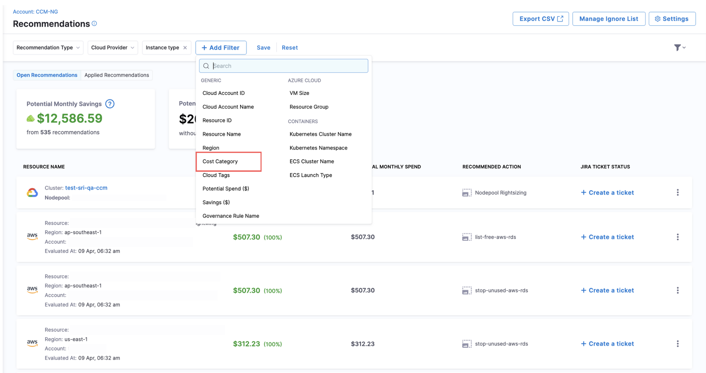This screenshot has height=373, width=706.
Task: Open kebab menu for us-east-1 recommendation row
Action: click(678, 344)
